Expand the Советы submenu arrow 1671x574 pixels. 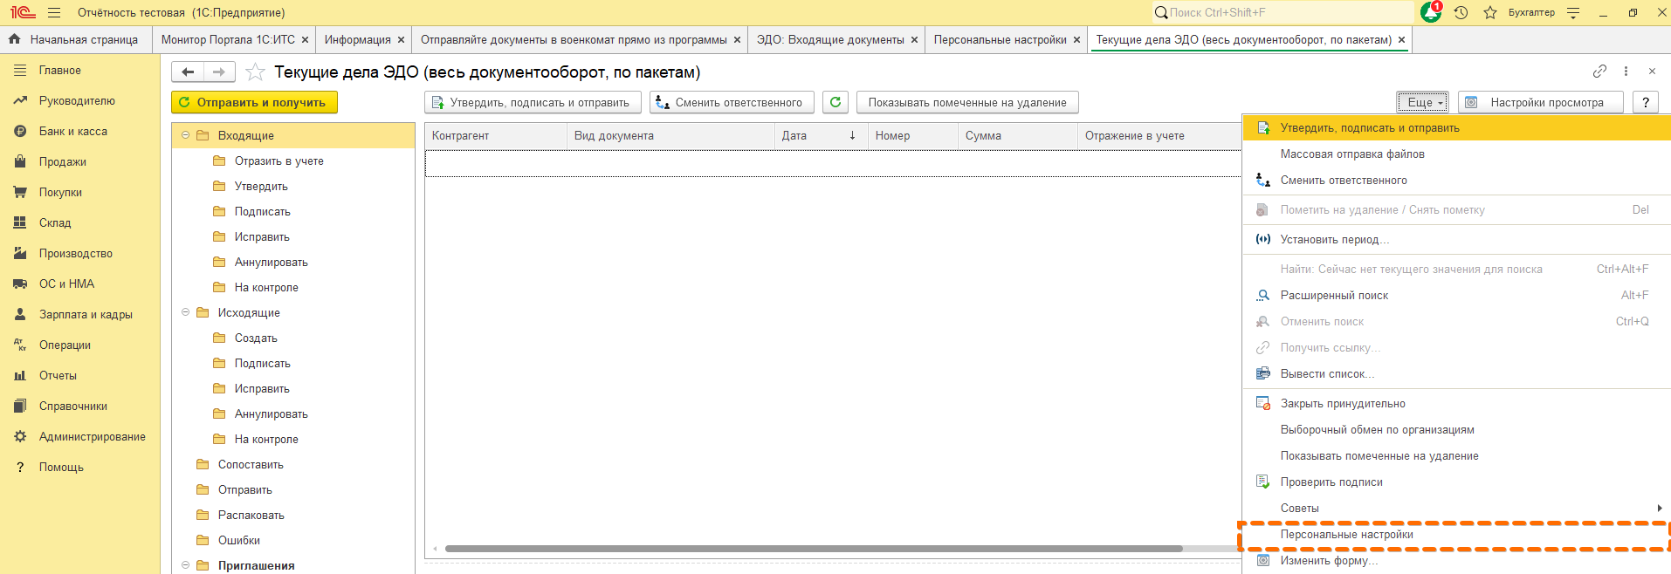(1659, 508)
